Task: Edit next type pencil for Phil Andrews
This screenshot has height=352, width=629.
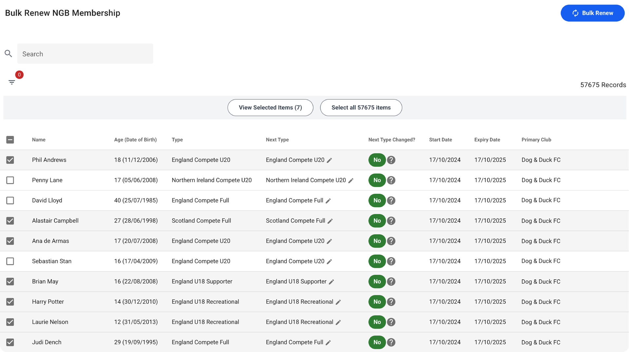Action: click(x=329, y=160)
